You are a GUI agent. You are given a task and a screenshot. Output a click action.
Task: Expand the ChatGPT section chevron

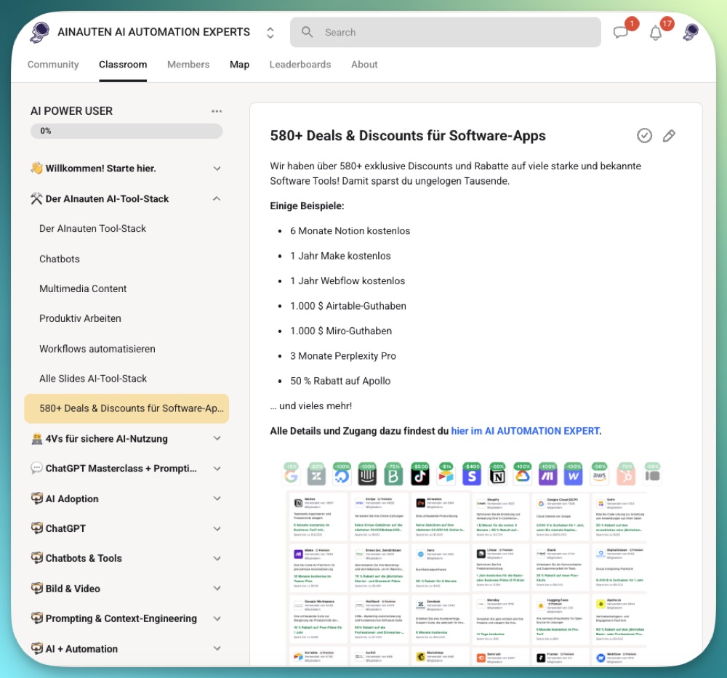[x=217, y=529]
